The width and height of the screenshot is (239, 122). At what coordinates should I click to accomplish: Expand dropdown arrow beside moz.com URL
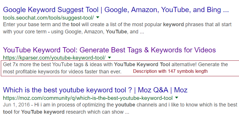click(177, 98)
